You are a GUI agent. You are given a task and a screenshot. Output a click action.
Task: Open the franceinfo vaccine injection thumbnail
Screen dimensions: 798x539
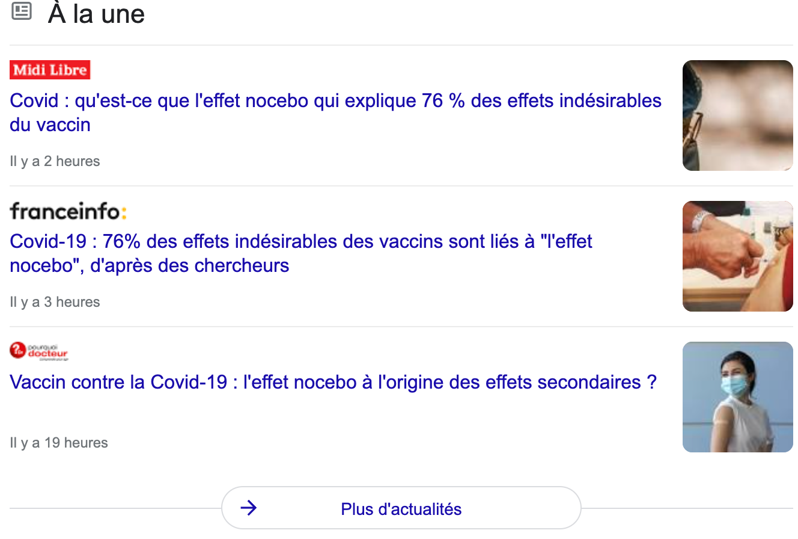[737, 256]
